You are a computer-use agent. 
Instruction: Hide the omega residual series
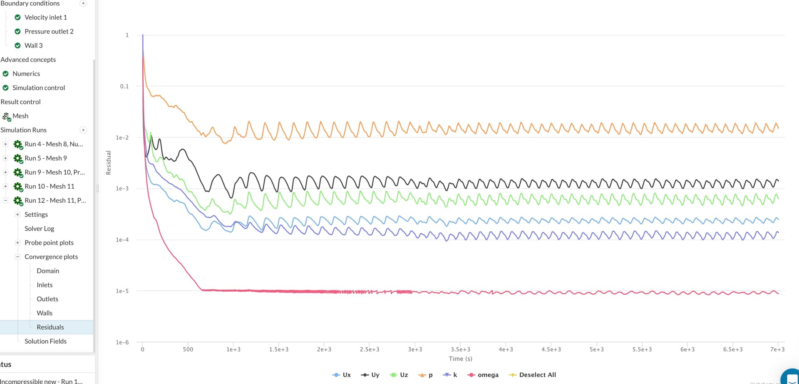(x=483, y=375)
